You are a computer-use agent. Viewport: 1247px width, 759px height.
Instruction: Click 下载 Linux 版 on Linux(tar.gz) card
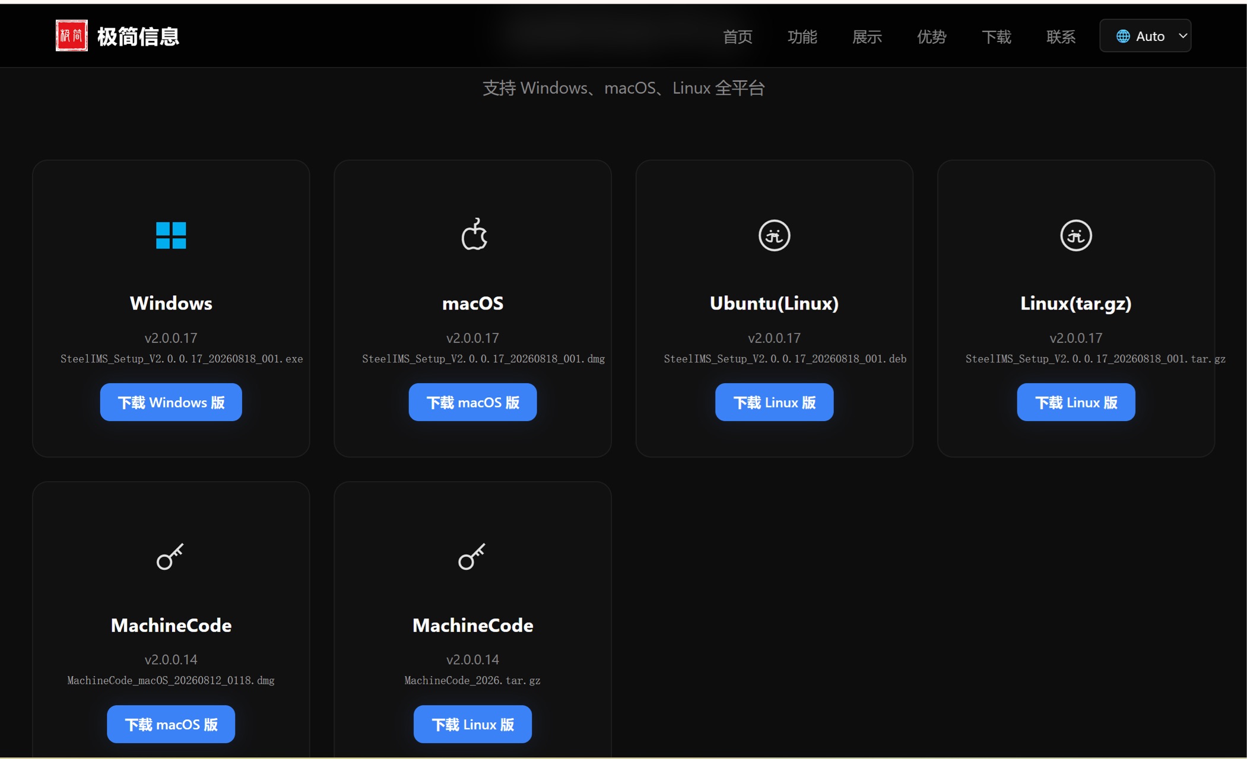click(x=1075, y=402)
